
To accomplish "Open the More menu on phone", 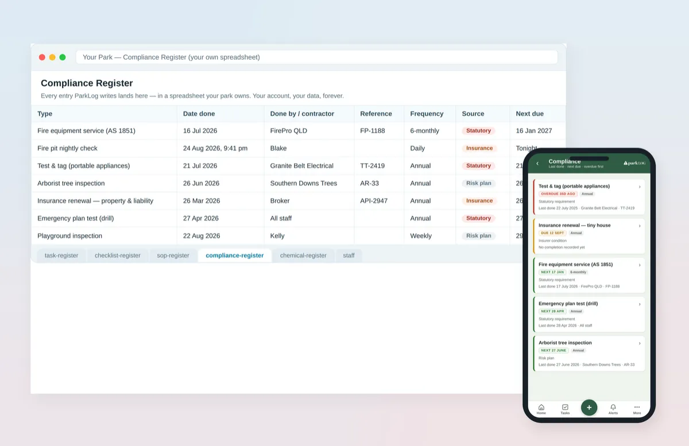I will pyautogui.click(x=637, y=409).
